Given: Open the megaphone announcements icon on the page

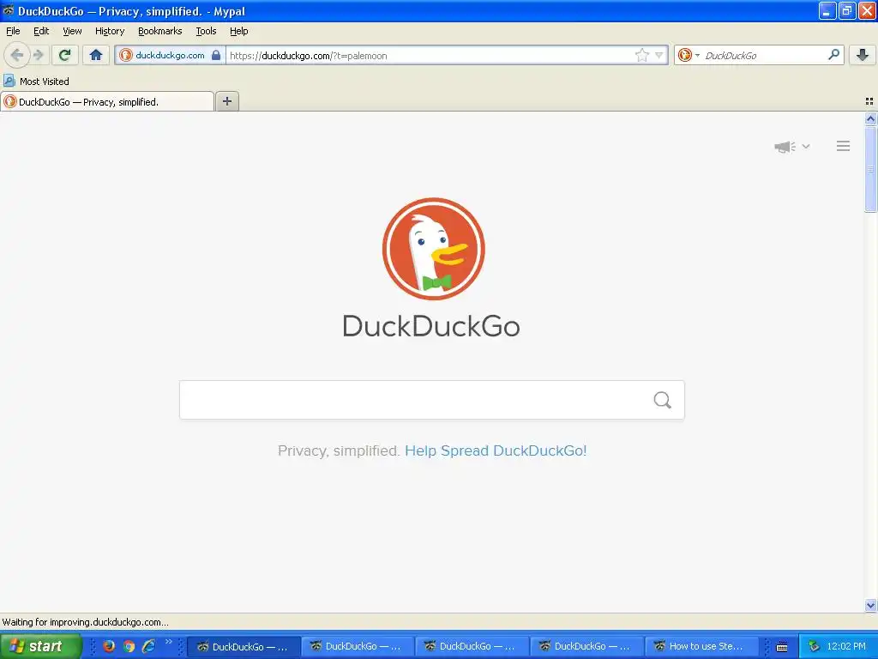Looking at the screenshot, I should point(785,147).
